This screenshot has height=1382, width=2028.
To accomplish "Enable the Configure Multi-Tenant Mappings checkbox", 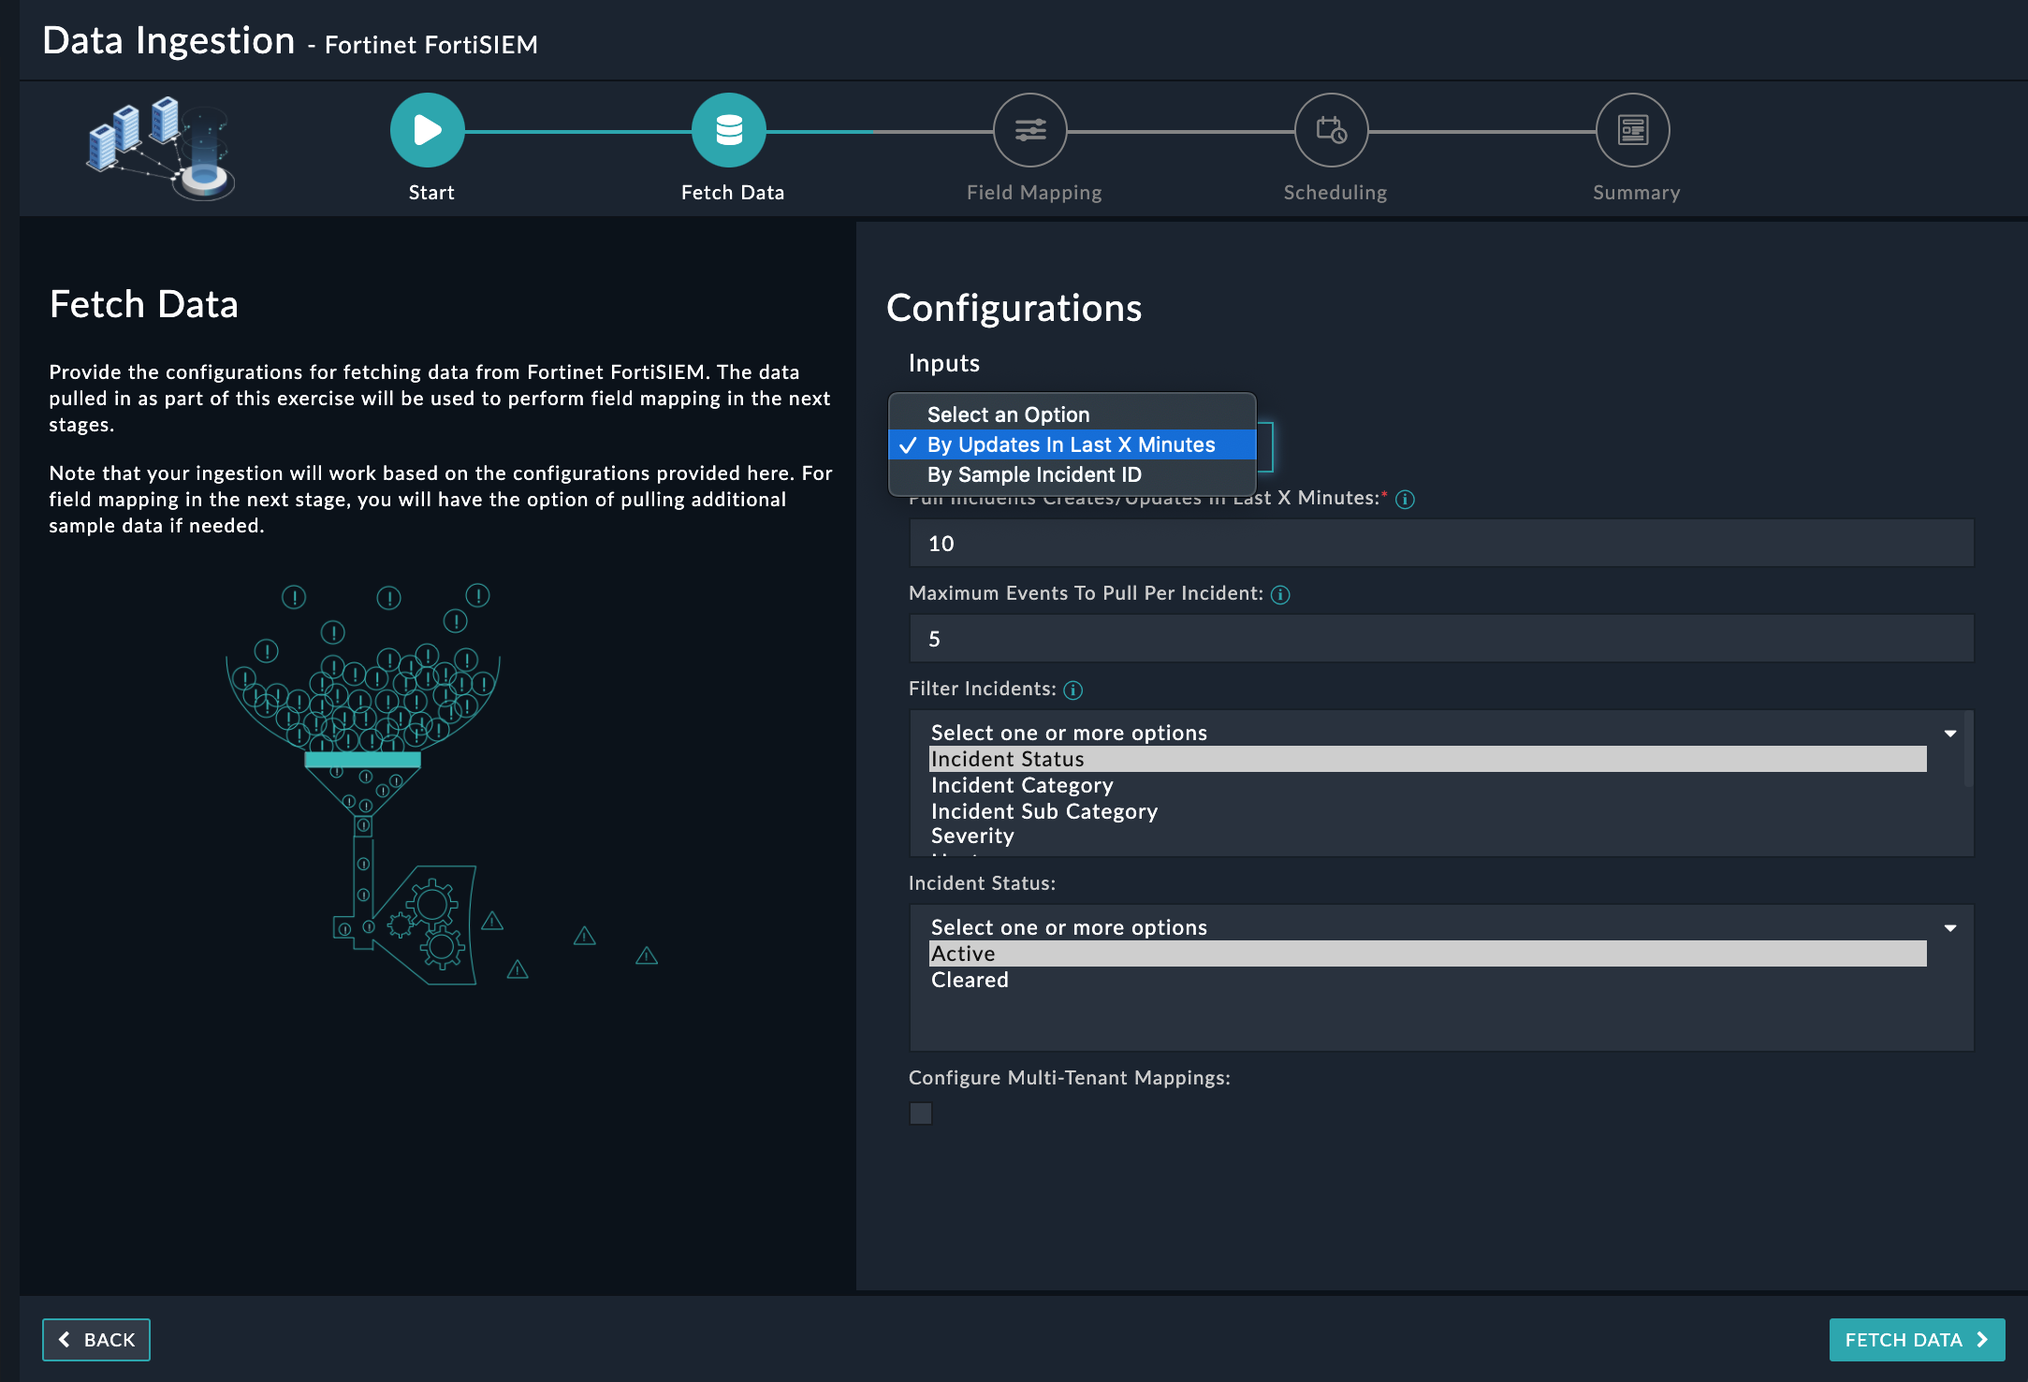I will click(920, 1113).
